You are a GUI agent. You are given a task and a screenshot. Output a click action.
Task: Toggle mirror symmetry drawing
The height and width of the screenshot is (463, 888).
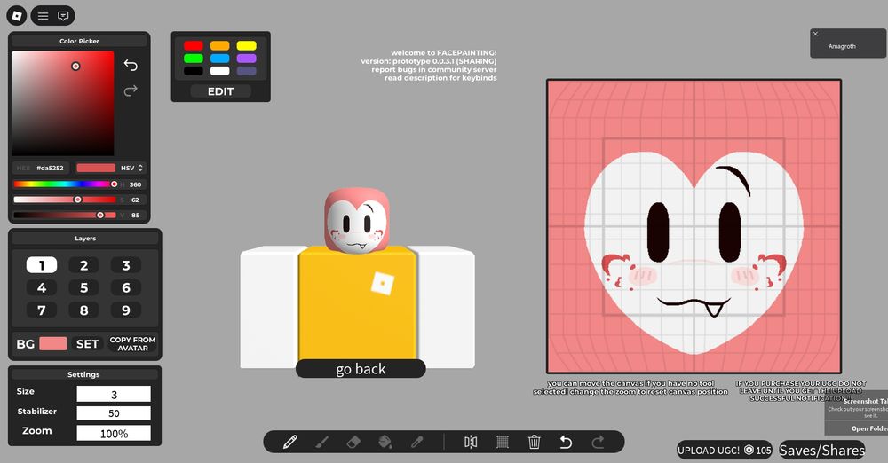coord(471,442)
